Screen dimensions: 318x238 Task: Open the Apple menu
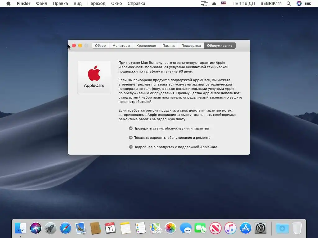[x=8, y=3]
